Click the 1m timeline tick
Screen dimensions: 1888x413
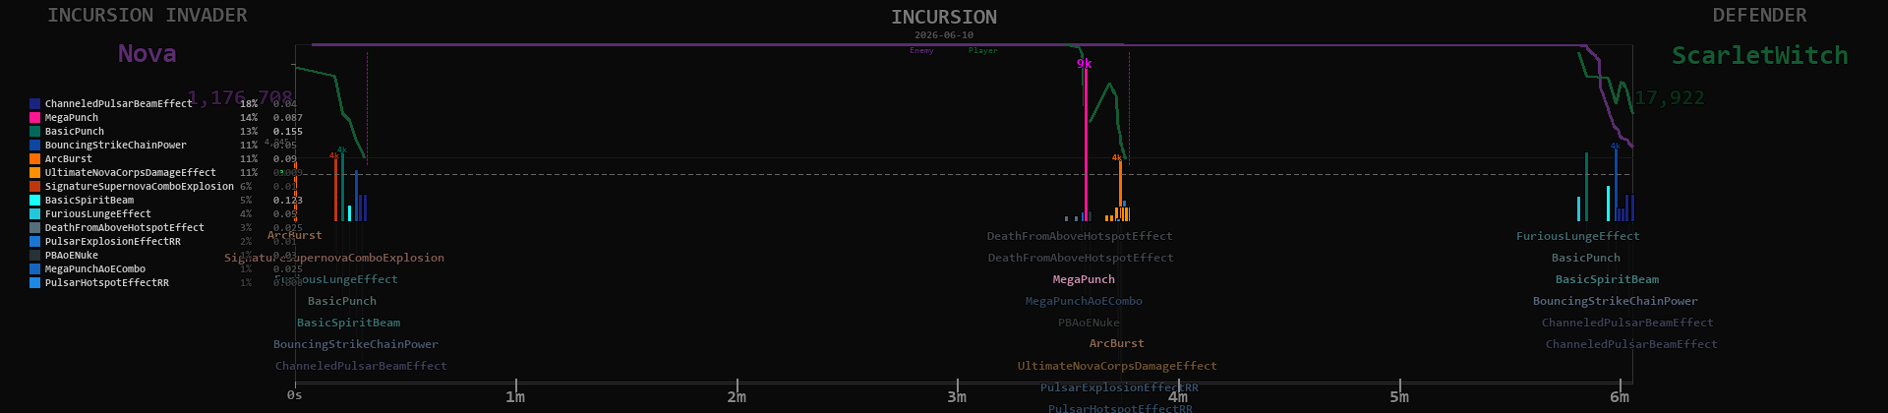515,397
